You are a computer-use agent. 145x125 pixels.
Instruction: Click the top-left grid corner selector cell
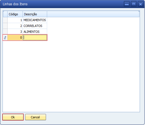[x=5, y=14]
